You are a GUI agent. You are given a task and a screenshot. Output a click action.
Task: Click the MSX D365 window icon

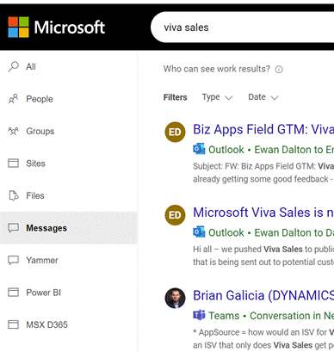tap(13, 324)
